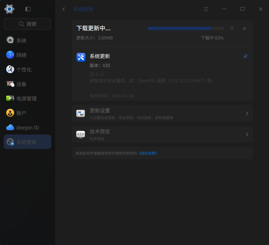Close the Control Center window

click(x=261, y=9)
